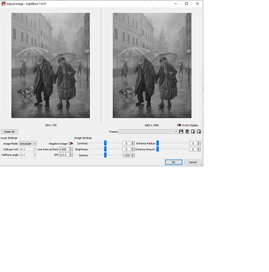269x272 pixels.
Task: Click the '564 x 755' size text
Action: pyautogui.click(x=51, y=125)
